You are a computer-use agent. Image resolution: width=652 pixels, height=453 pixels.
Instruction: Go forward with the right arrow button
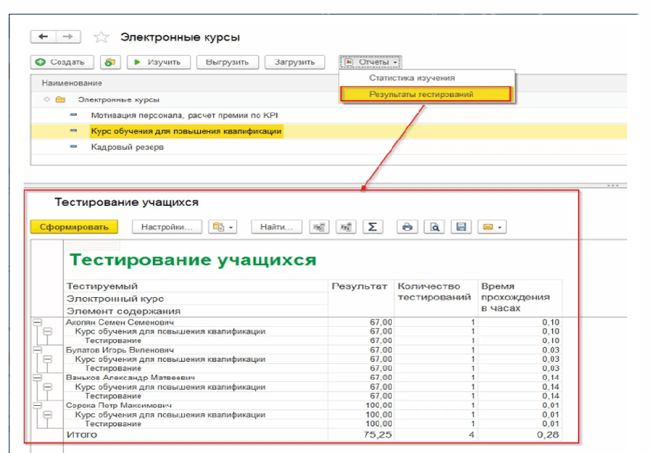tap(68, 37)
